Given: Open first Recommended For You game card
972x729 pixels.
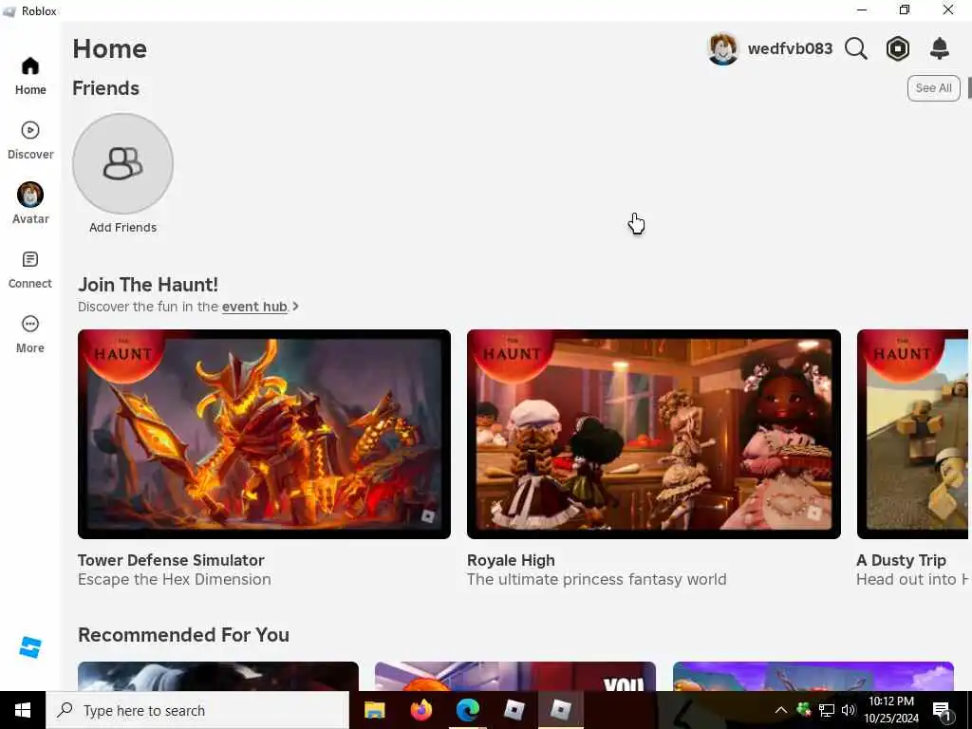Looking at the screenshot, I should pos(218,676).
